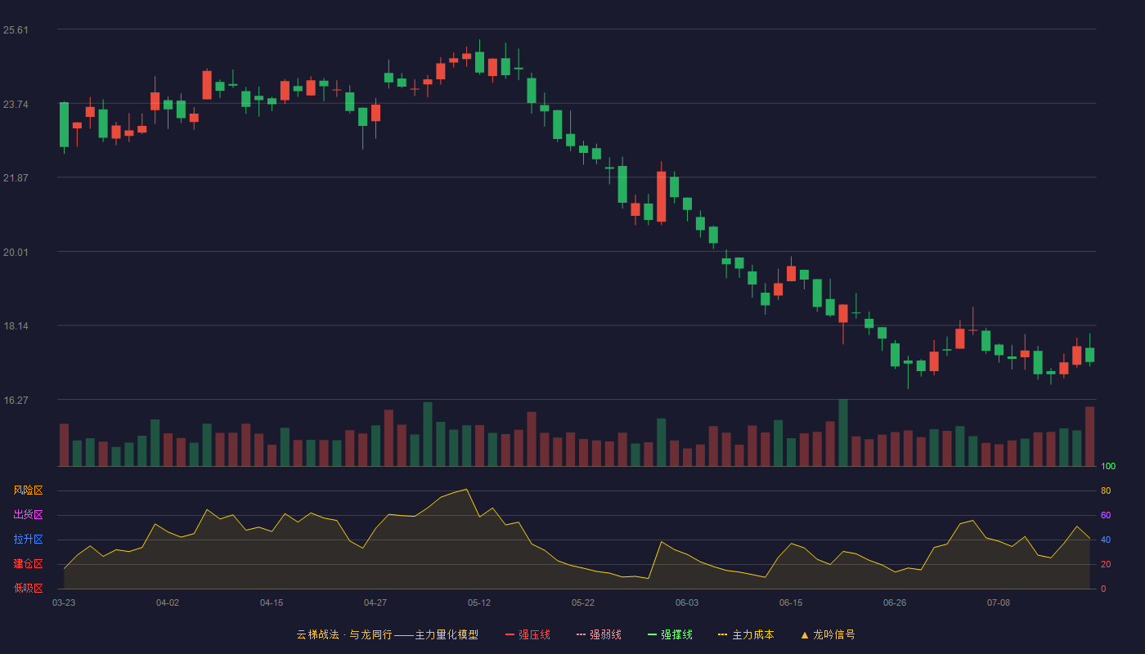
Task: Click the 03-23 date axis label
Action: tap(64, 602)
